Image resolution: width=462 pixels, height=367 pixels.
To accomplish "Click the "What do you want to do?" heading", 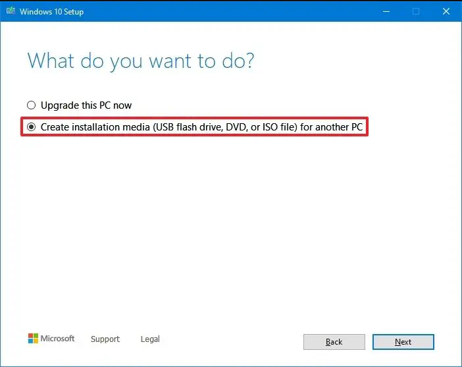I will tap(141, 61).
